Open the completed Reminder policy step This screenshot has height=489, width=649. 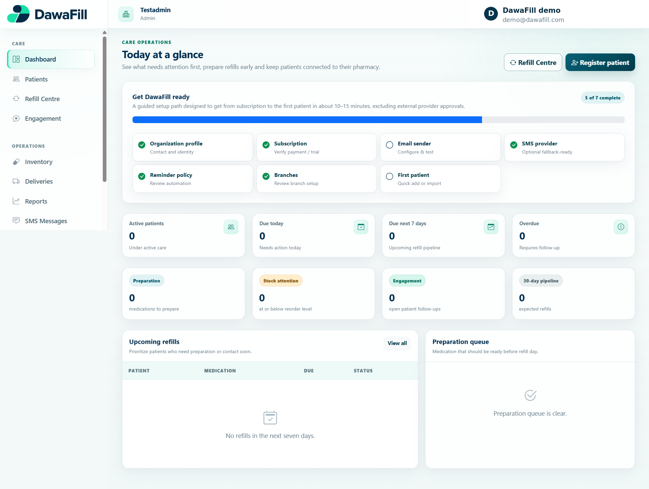click(x=193, y=179)
